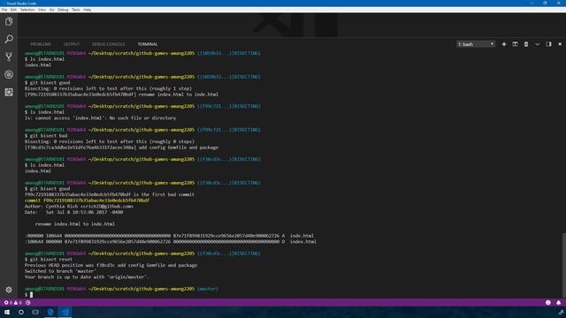Split the terminal pane

tap(515, 44)
